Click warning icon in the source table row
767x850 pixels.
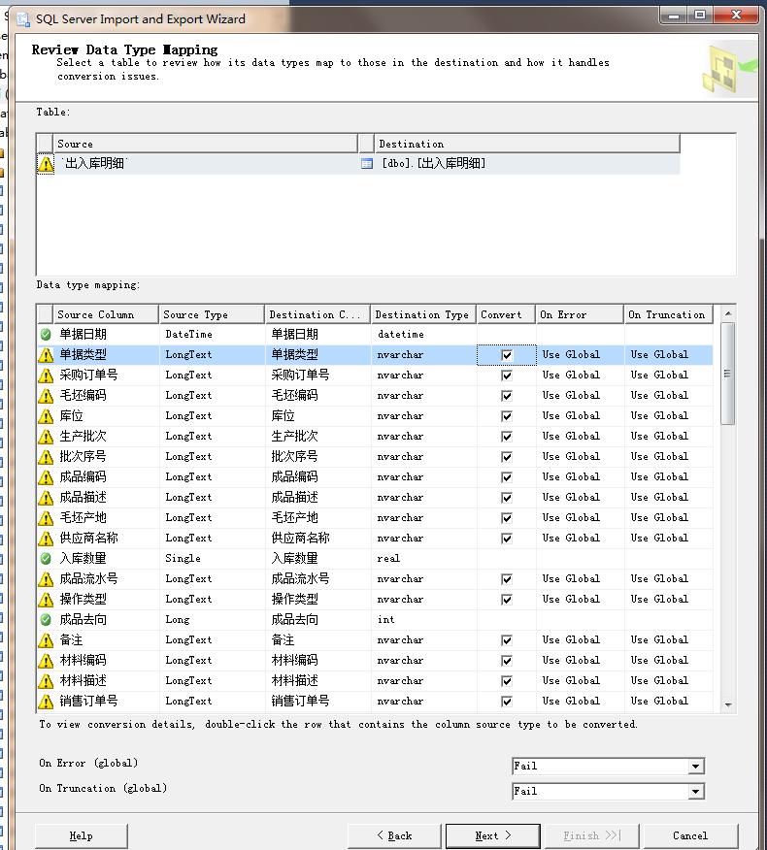click(46, 164)
